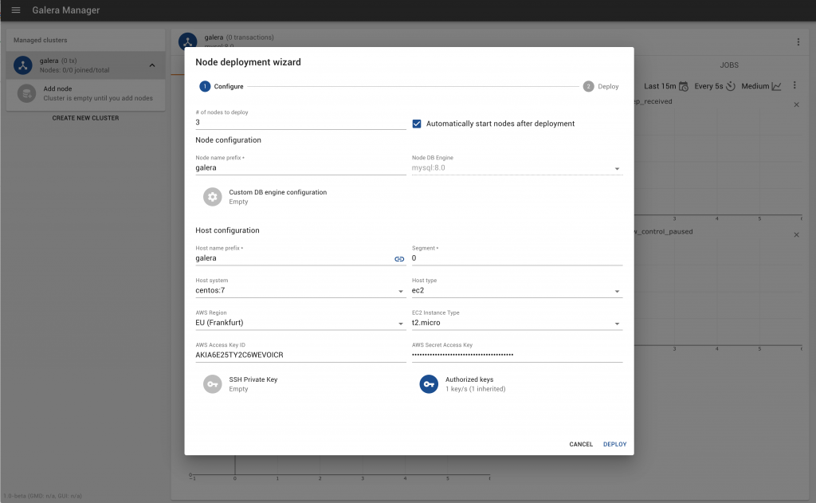This screenshot has width=816, height=503.
Task: Collapse the galera cluster entry
Action: pyautogui.click(x=152, y=65)
